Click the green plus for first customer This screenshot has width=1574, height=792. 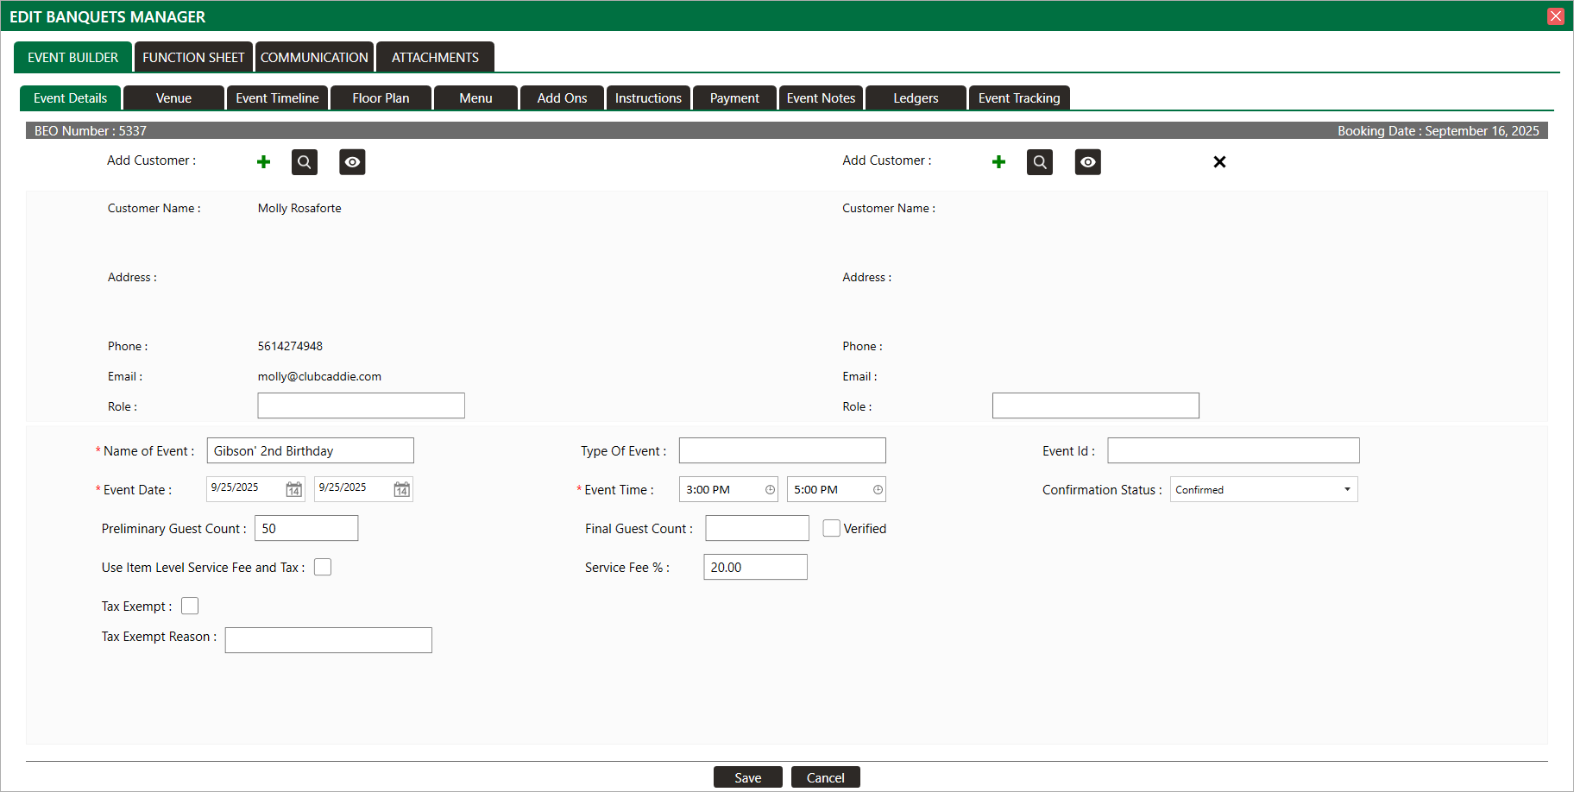(x=264, y=162)
